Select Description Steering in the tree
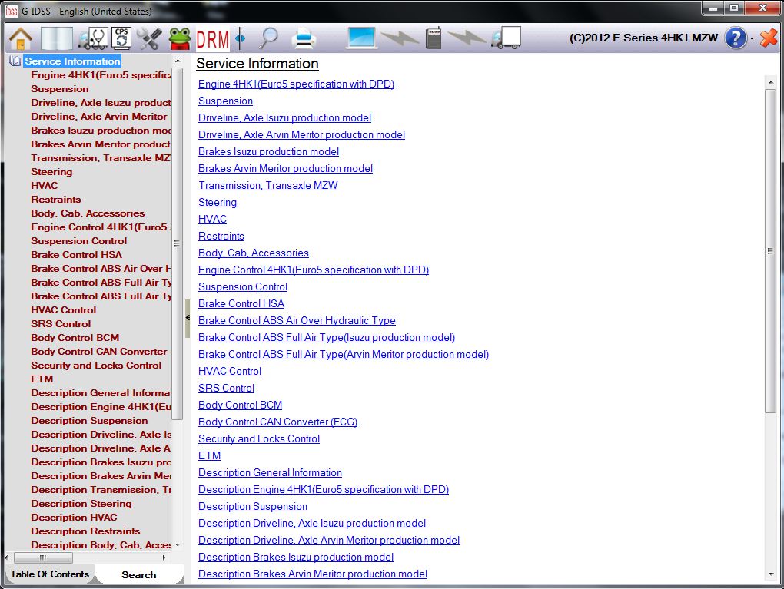This screenshot has width=784, height=589. [81, 504]
